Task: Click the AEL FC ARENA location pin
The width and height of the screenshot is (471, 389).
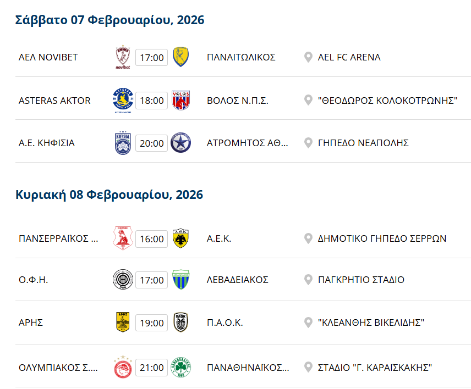Action: [x=308, y=57]
